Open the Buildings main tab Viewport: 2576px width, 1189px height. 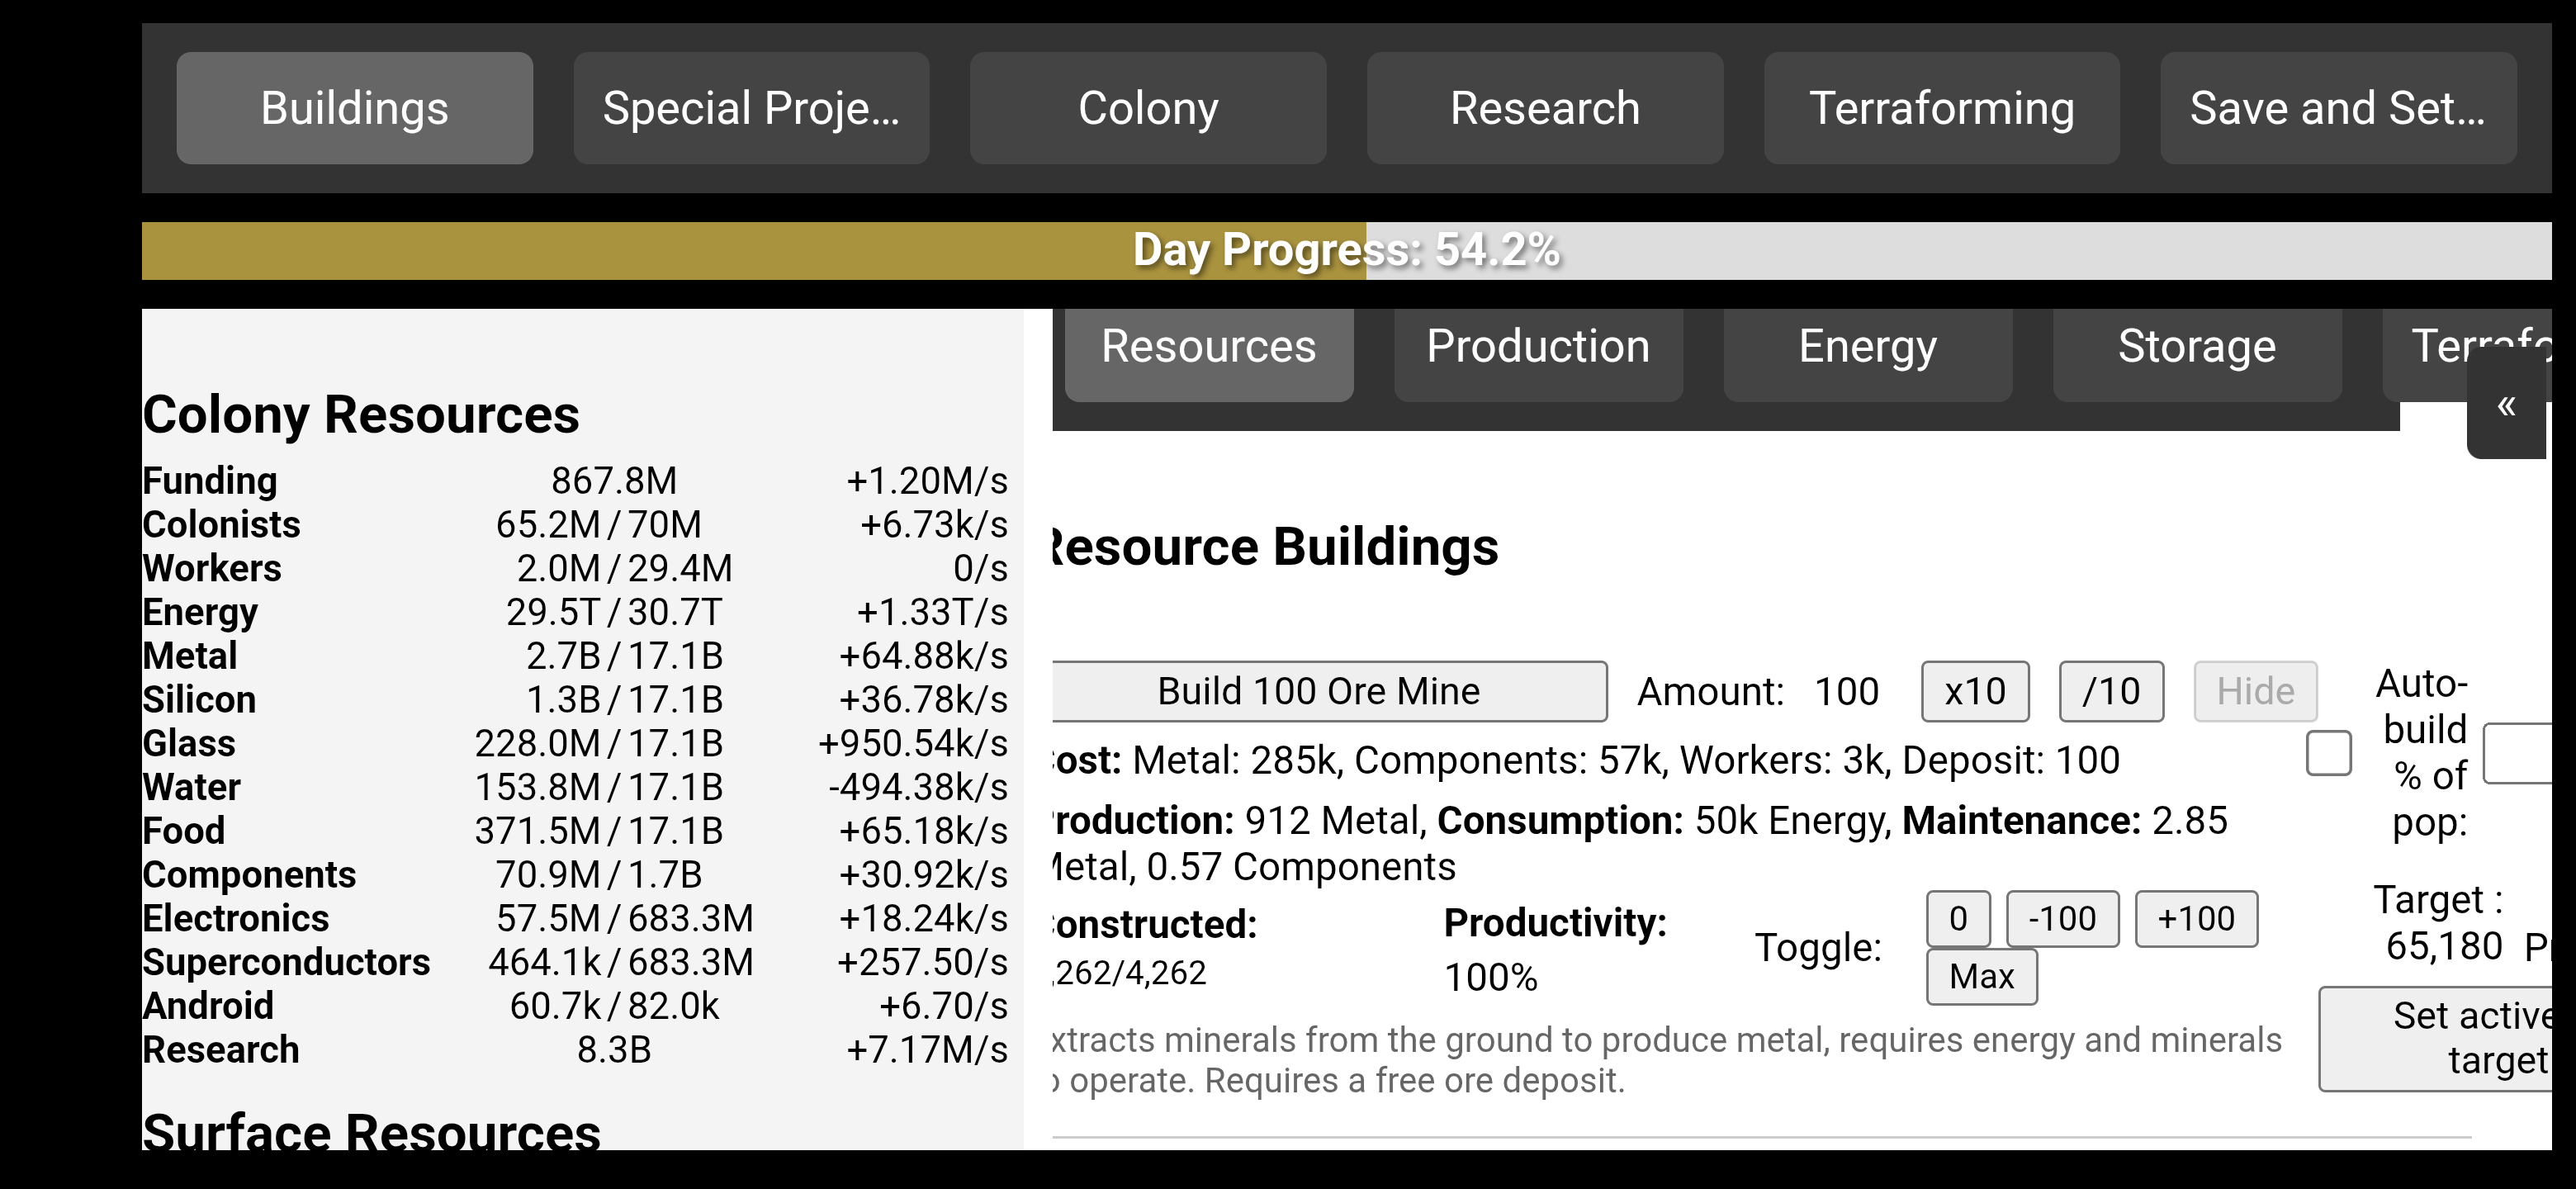[x=354, y=108]
